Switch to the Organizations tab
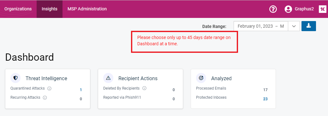Image resolution: width=328 pixels, height=116 pixels. click(x=18, y=9)
